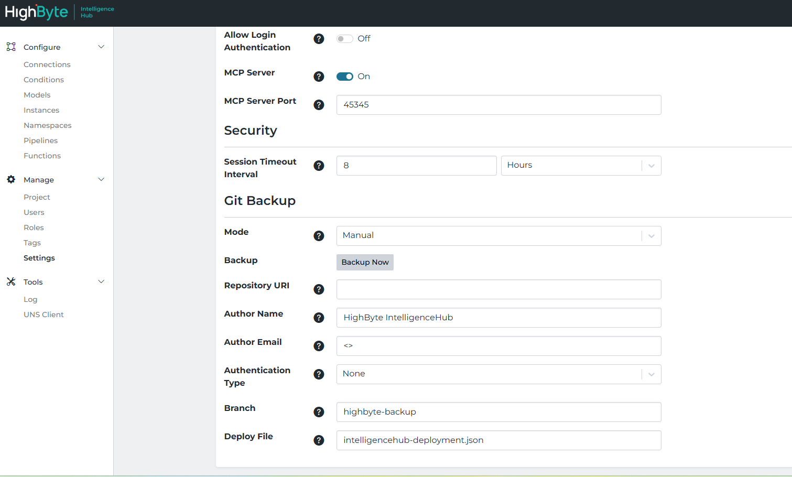Click the Manage section label
This screenshot has width=792, height=477.
pyautogui.click(x=39, y=180)
